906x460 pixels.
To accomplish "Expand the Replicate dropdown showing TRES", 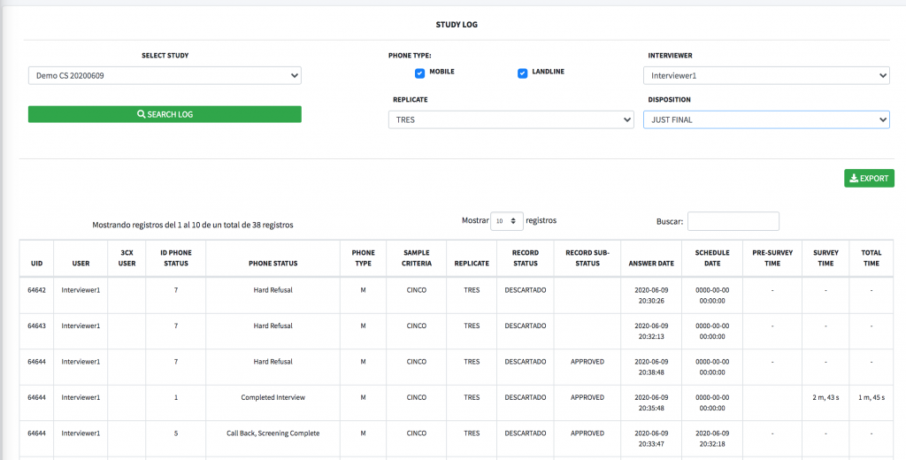I will (x=511, y=119).
